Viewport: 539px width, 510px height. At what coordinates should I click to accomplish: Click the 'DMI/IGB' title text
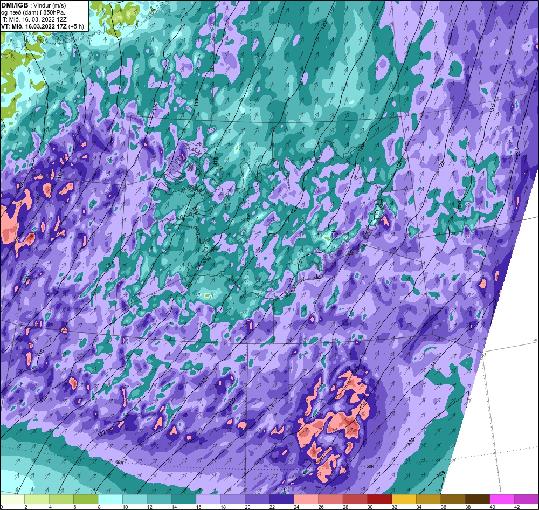[x=15, y=5]
